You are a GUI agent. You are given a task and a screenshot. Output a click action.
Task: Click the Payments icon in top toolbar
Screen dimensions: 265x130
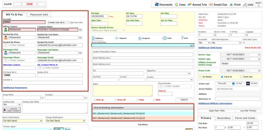point(157,4)
